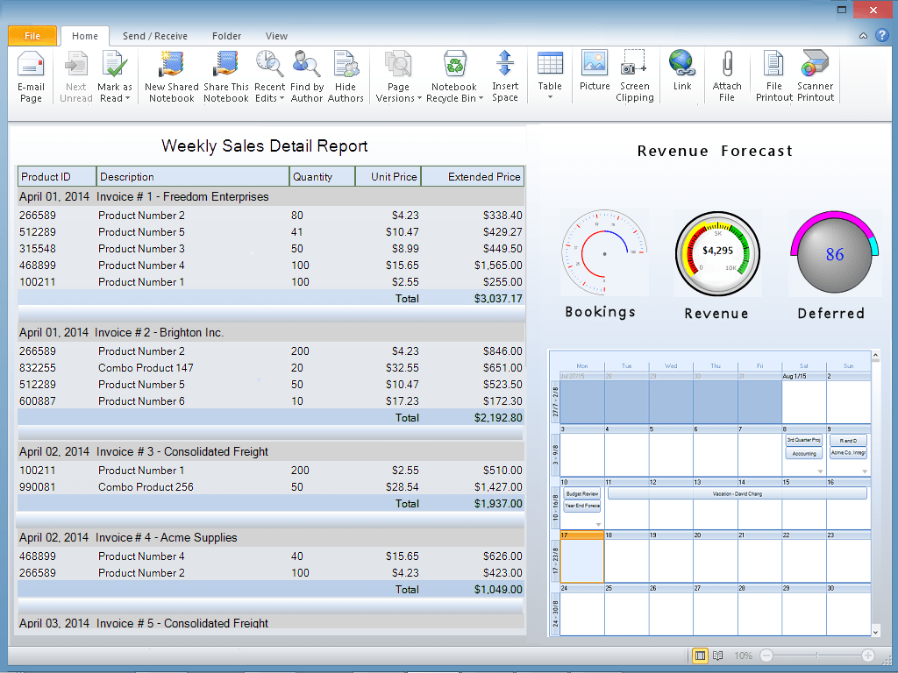Open the File tab
Viewport: 898px width, 673px height.
32,36
